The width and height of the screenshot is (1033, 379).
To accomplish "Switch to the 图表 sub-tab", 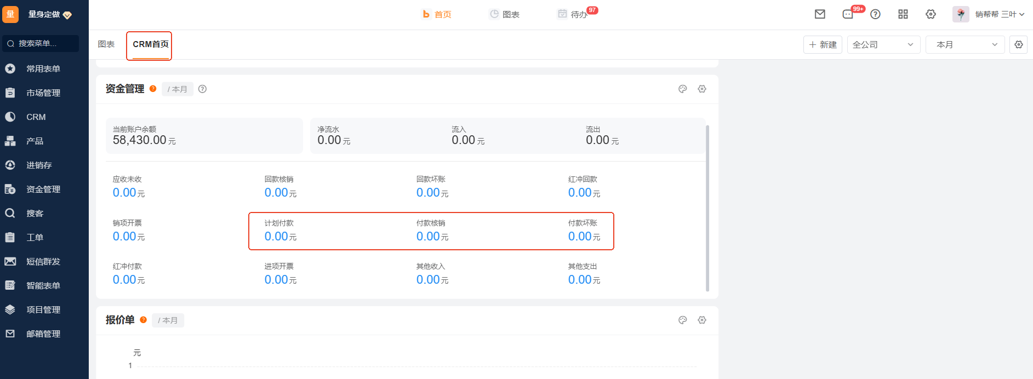I will 106,44.
